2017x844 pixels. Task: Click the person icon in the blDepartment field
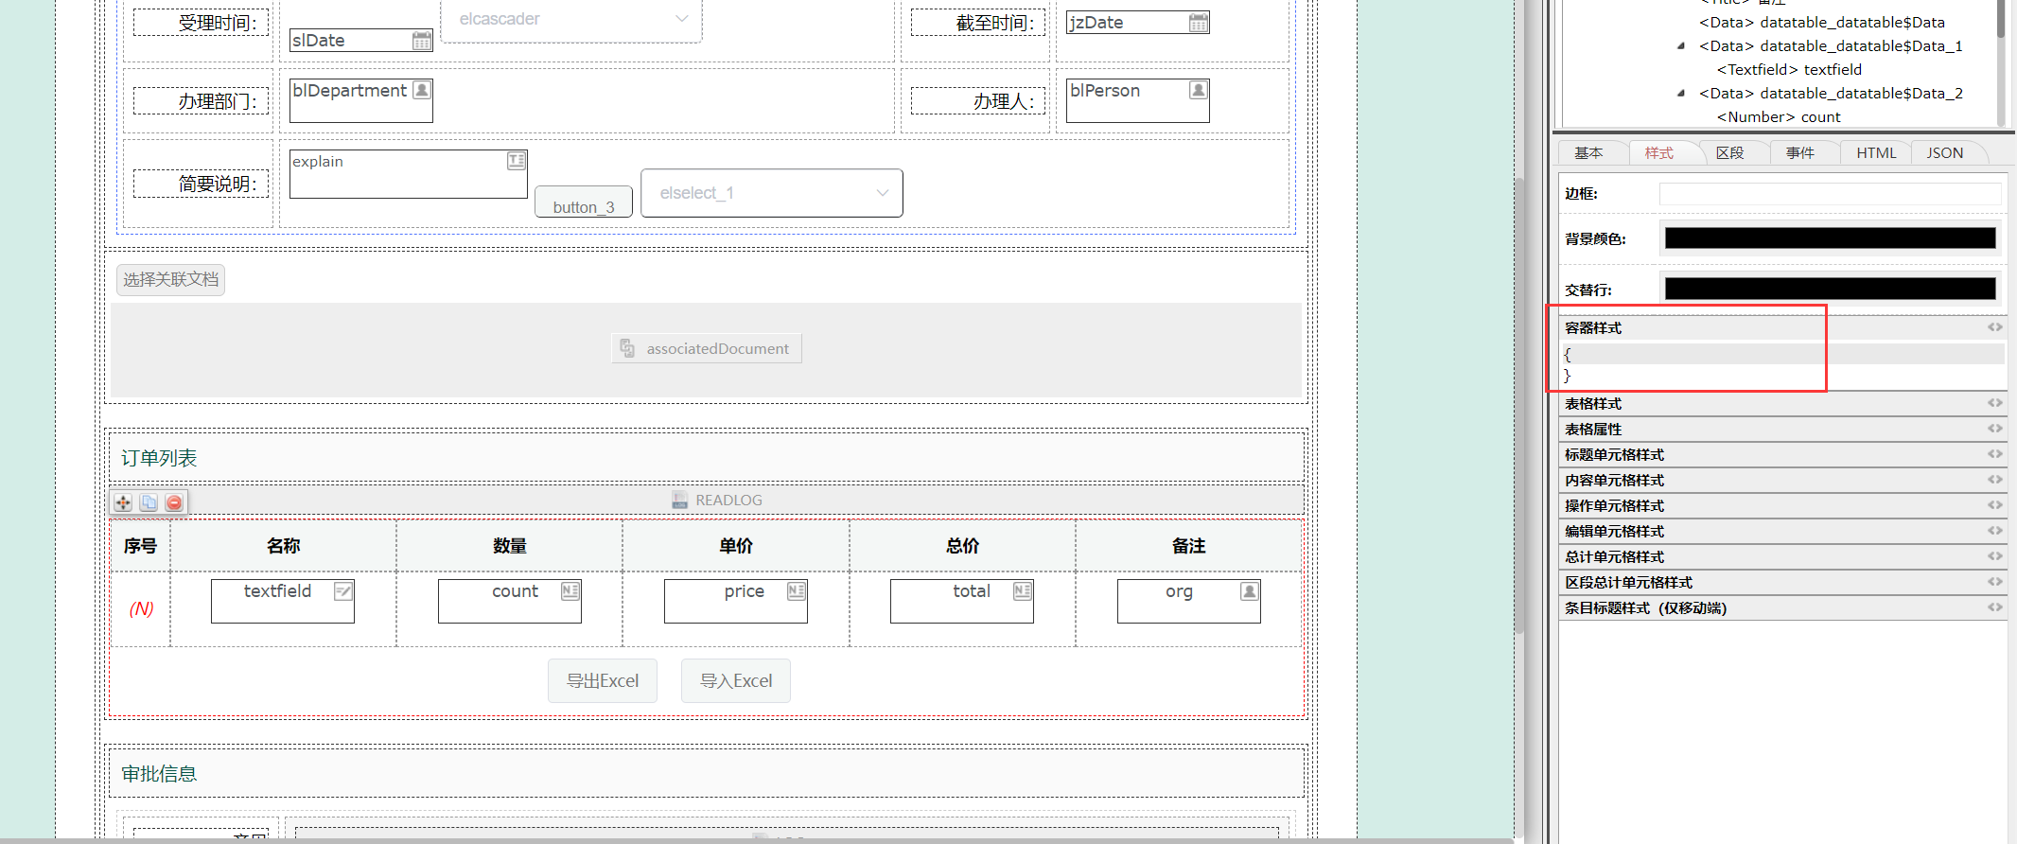tap(422, 90)
